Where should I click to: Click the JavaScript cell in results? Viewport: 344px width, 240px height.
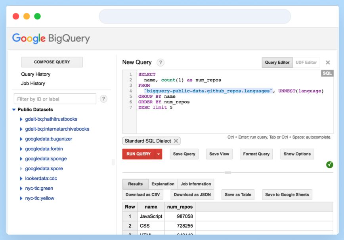tap(151, 216)
